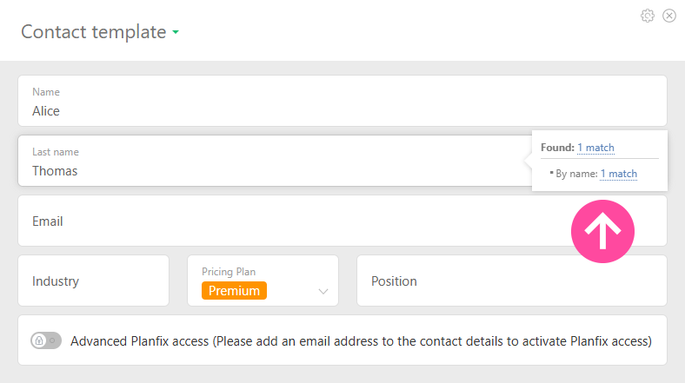
Task: Click the Found label in the match popup
Action: (x=556, y=148)
